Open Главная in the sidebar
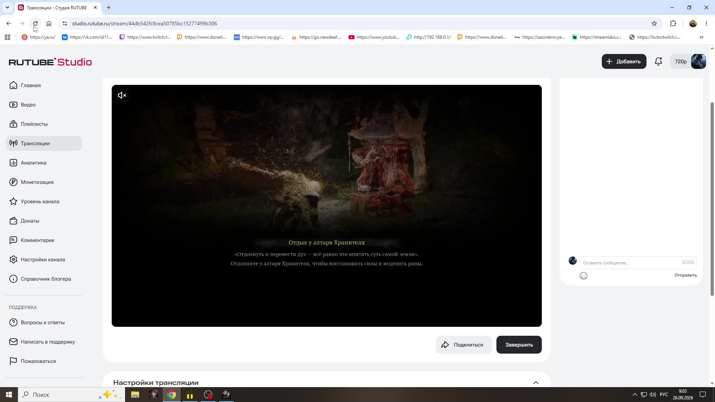 [x=44, y=85]
